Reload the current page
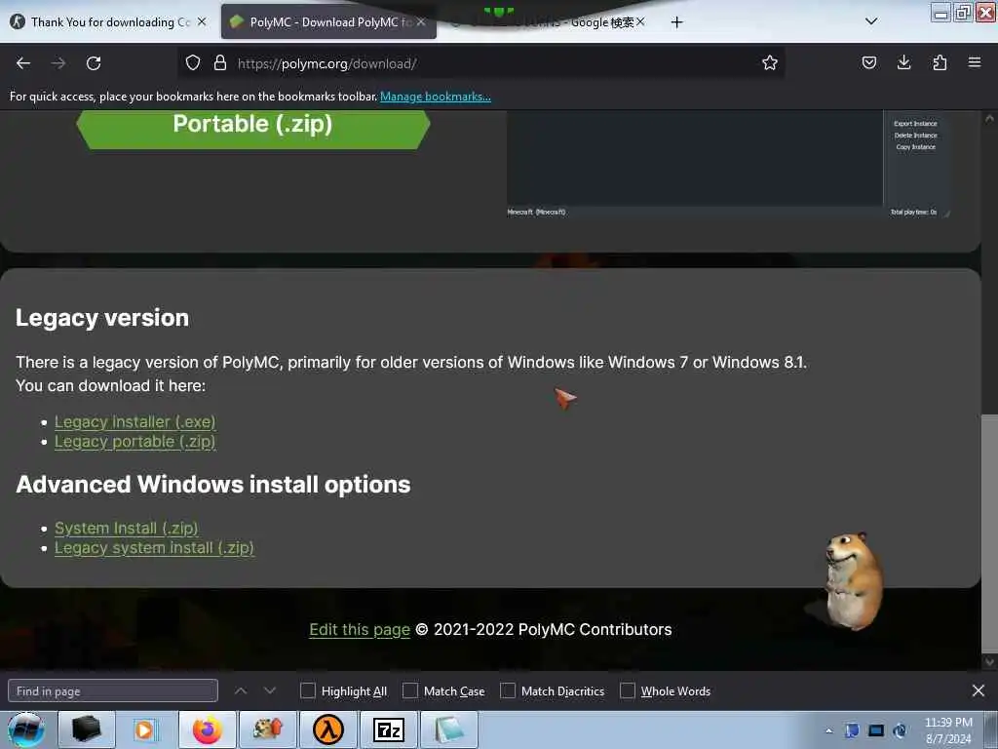Screen dimensions: 998x749 coord(94,63)
